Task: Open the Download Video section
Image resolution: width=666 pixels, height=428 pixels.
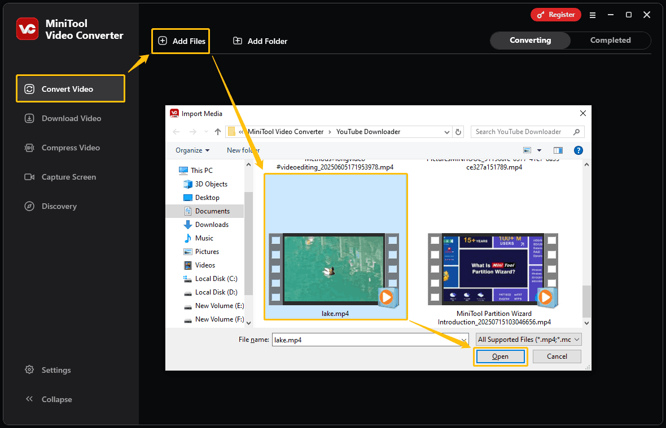Action: [71, 118]
